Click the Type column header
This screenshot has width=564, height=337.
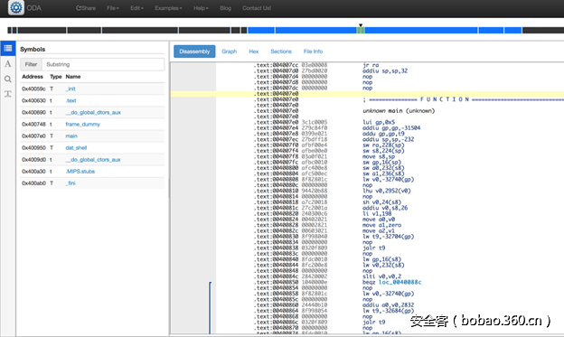click(56, 77)
